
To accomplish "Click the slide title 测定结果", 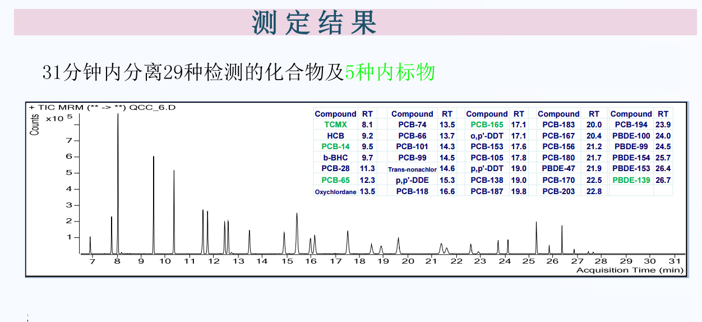I will point(314,22).
